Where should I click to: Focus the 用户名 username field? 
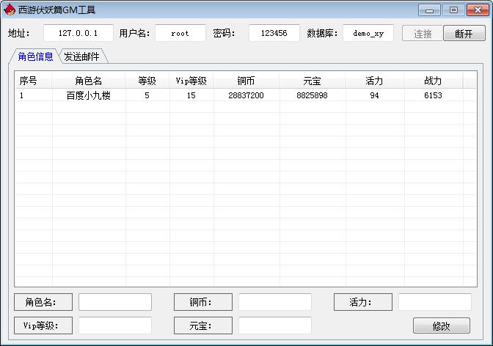pos(180,33)
